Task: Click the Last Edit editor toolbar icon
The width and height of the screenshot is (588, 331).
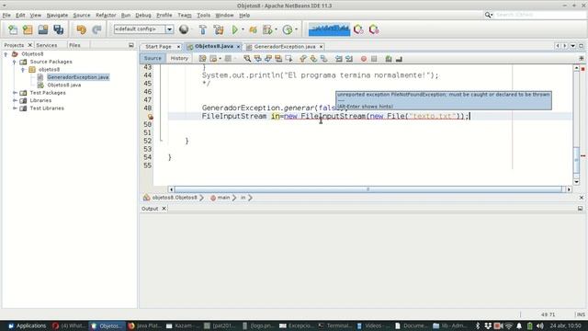Action: point(203,59)
